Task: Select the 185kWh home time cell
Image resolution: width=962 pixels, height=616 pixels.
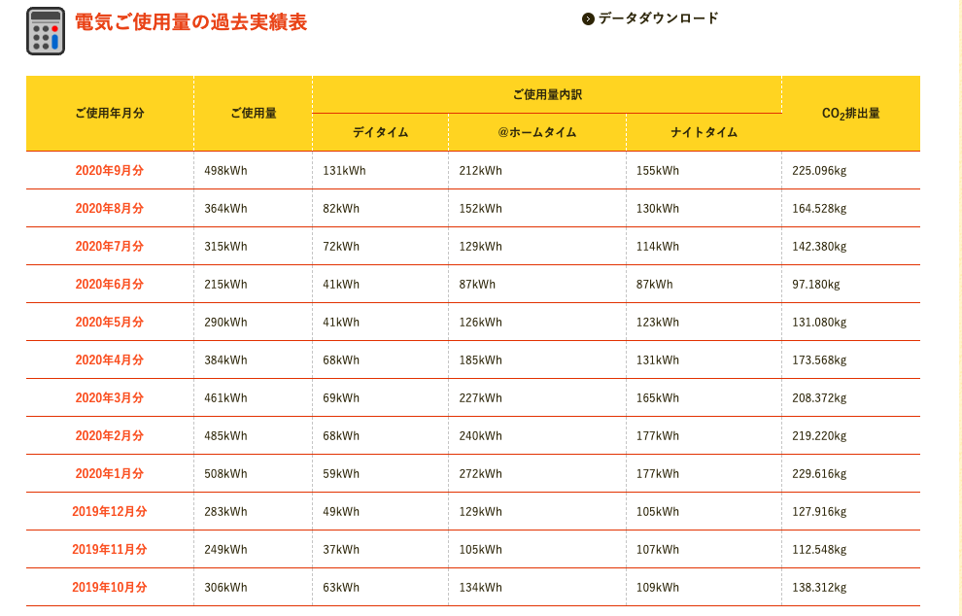Action: 537,360
